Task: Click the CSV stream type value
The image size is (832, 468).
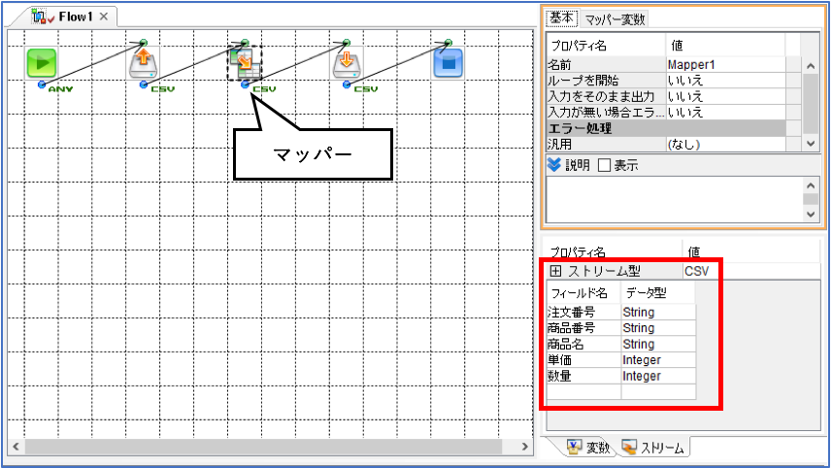Action: [697, 271]
